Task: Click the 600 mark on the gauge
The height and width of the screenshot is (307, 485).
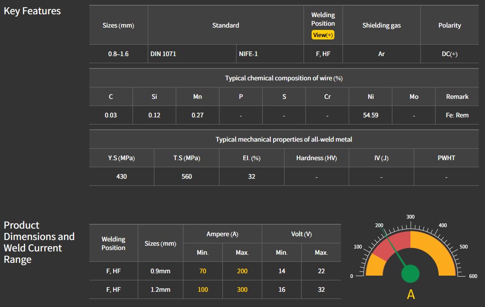Action: 473,276
